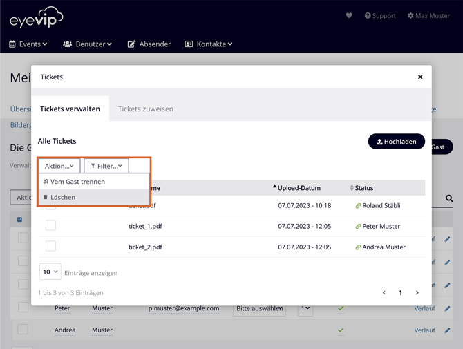Toggle the checked select-all checkbox in background table
The height and width of the screenshot is (349, 463).
click(20, 219)
